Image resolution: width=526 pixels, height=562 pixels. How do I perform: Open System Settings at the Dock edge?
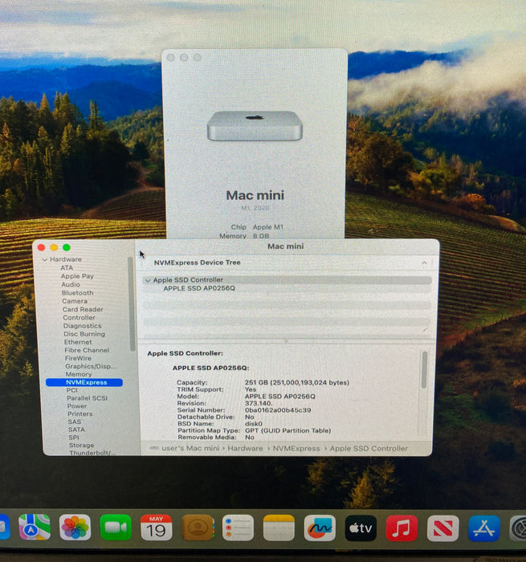click(518, 528)
